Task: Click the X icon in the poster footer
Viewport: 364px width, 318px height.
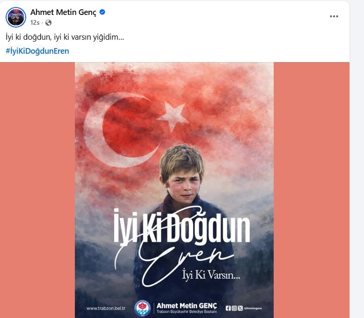Action: click(240, 308)
